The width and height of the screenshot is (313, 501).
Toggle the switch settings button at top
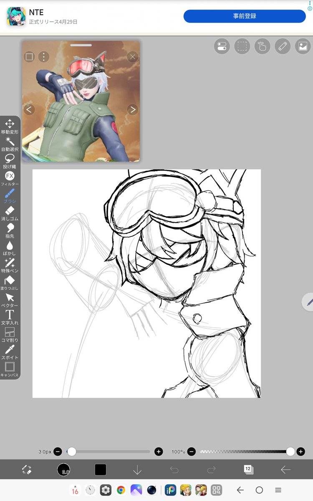click(x=222, y=46)
